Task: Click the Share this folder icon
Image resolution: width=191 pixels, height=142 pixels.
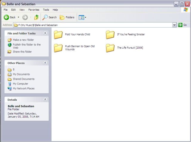Action: 10,52
